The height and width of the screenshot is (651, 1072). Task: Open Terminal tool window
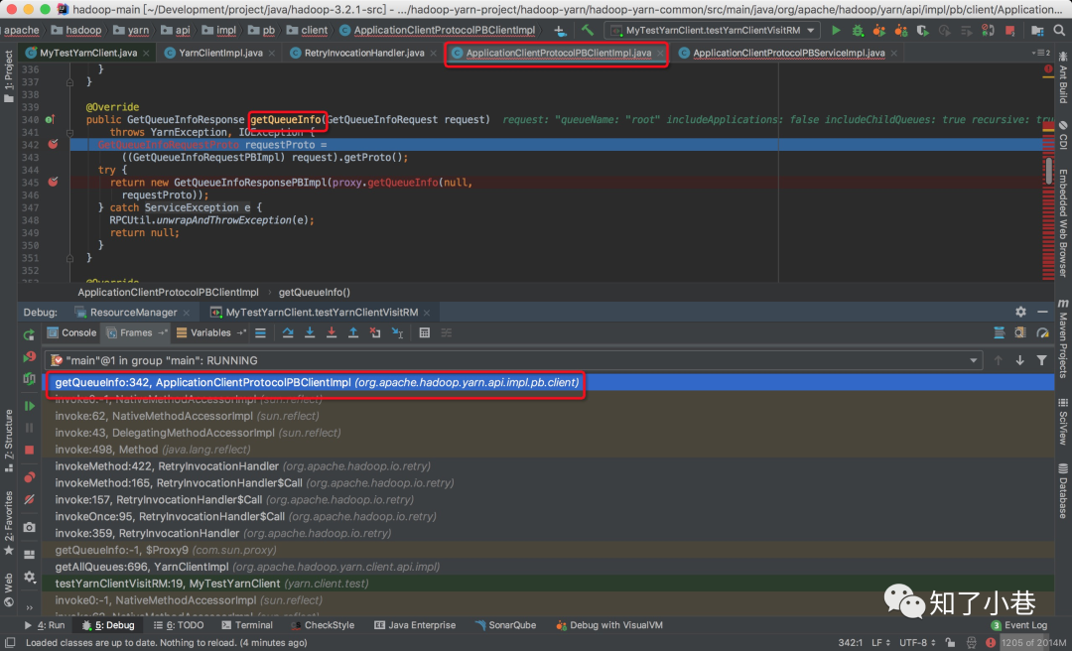coord(247,625)
